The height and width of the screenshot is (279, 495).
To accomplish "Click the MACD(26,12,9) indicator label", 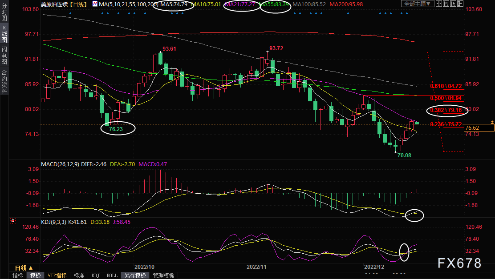I will (x=60, y=164).
